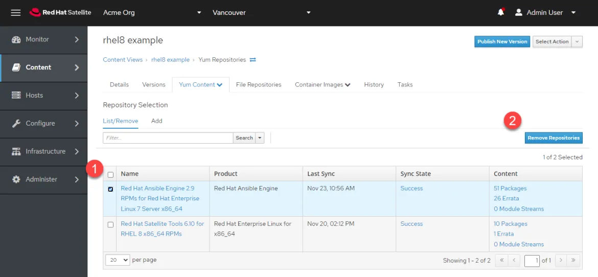Go to the last page of results
The height and width of the screenshot is (277, 598).
coord(574,260)
